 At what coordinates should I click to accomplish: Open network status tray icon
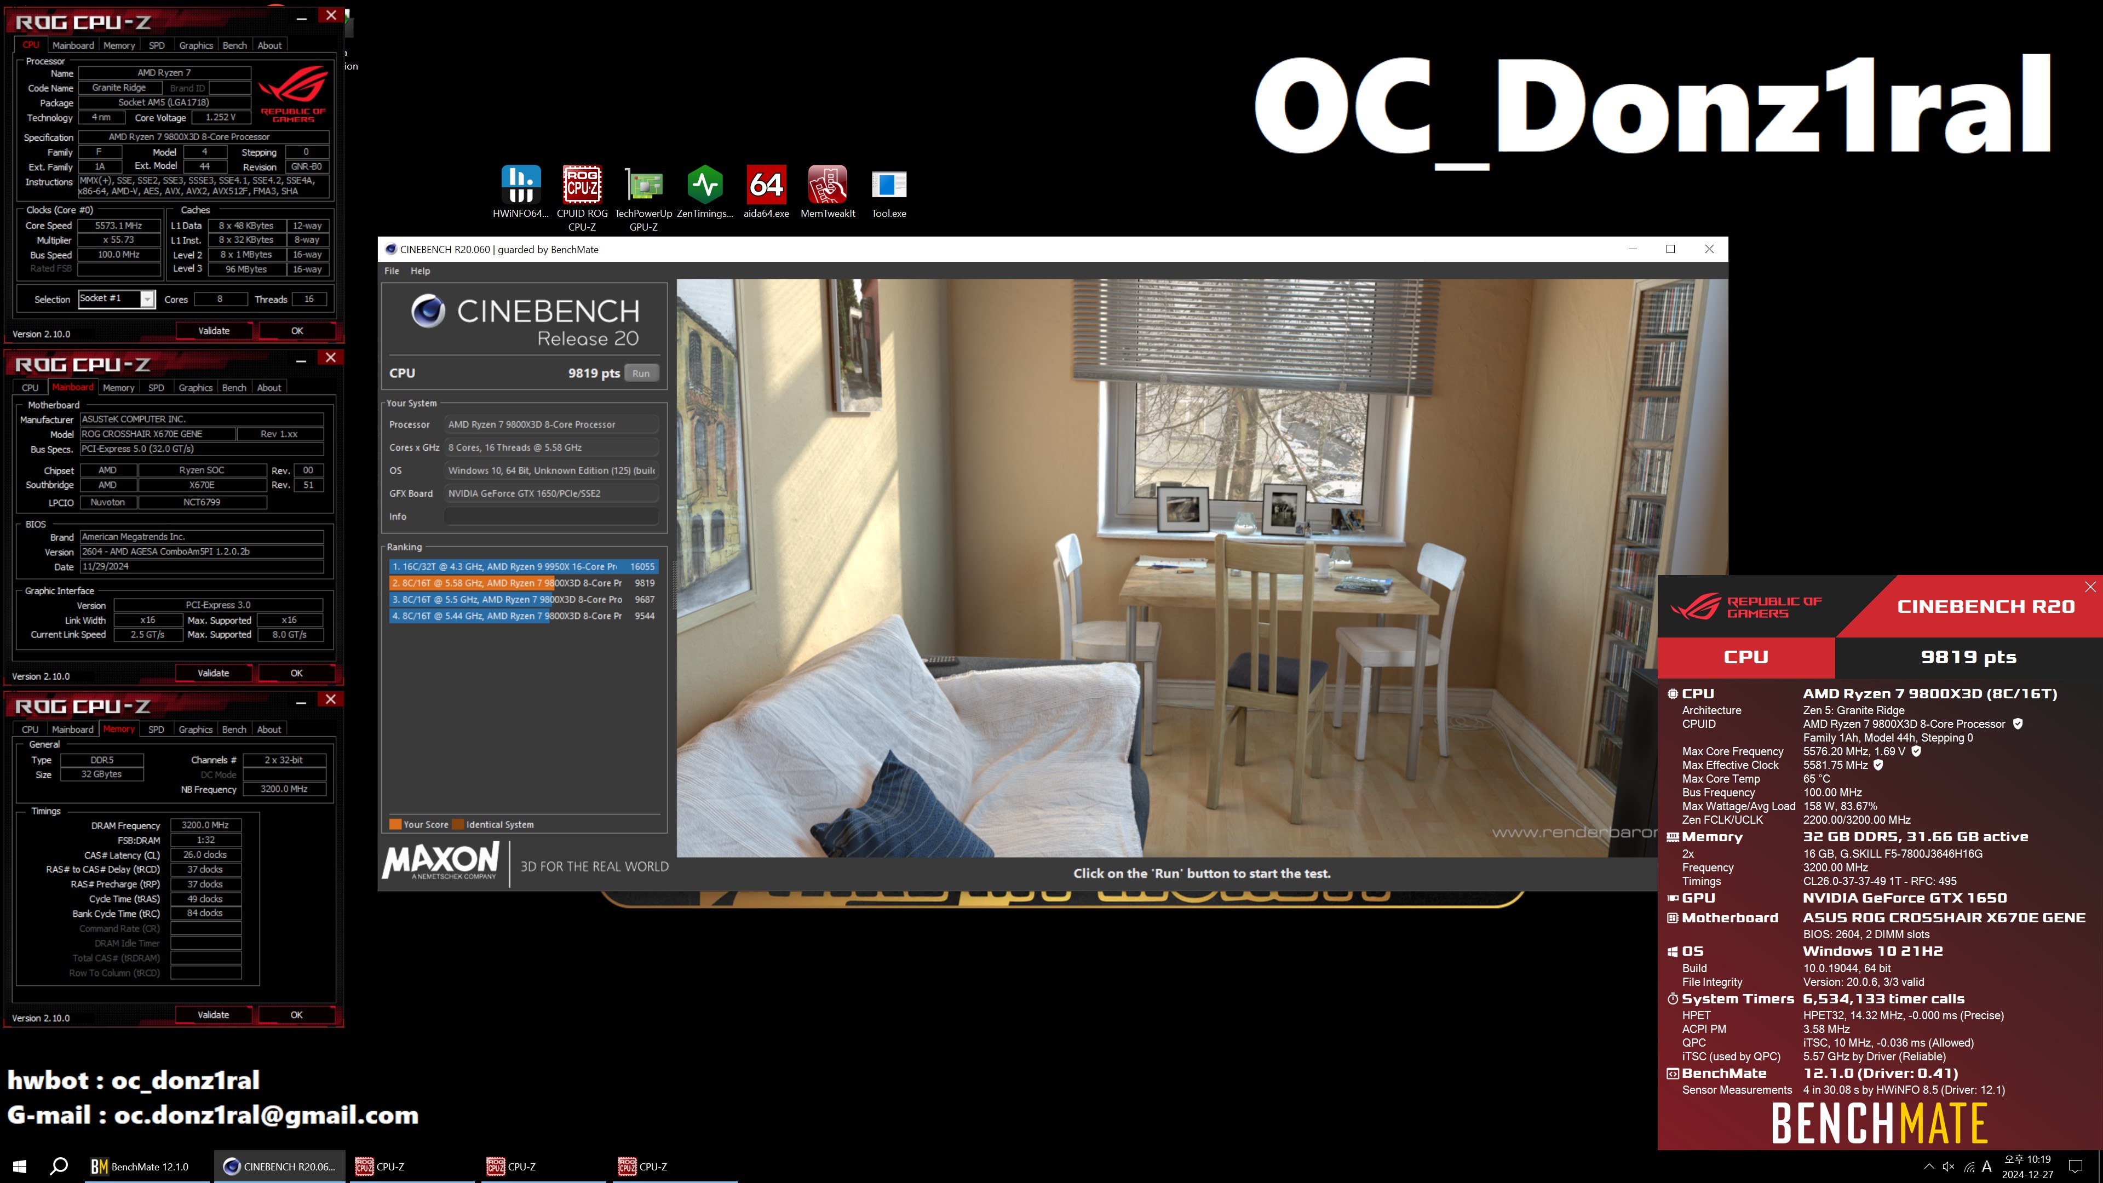[1969, 1167]
